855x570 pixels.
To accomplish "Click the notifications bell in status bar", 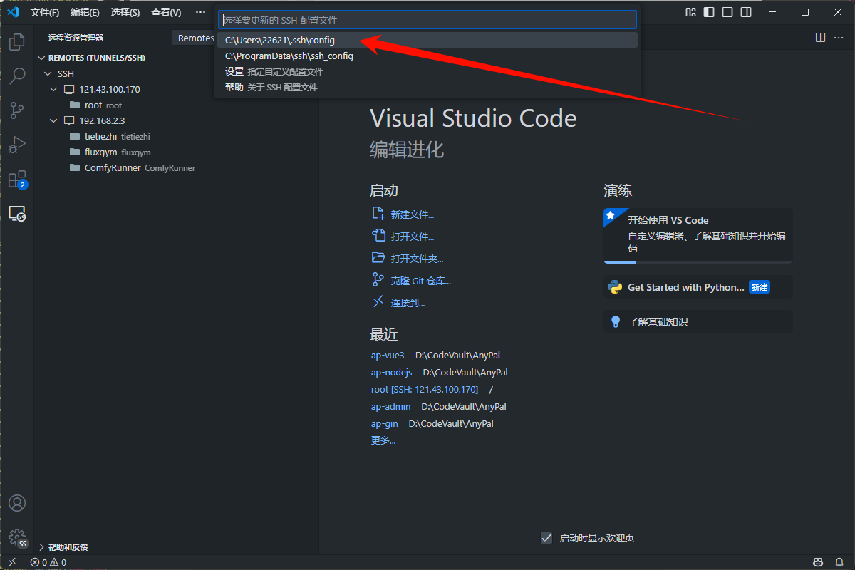I will coord(839,562).
